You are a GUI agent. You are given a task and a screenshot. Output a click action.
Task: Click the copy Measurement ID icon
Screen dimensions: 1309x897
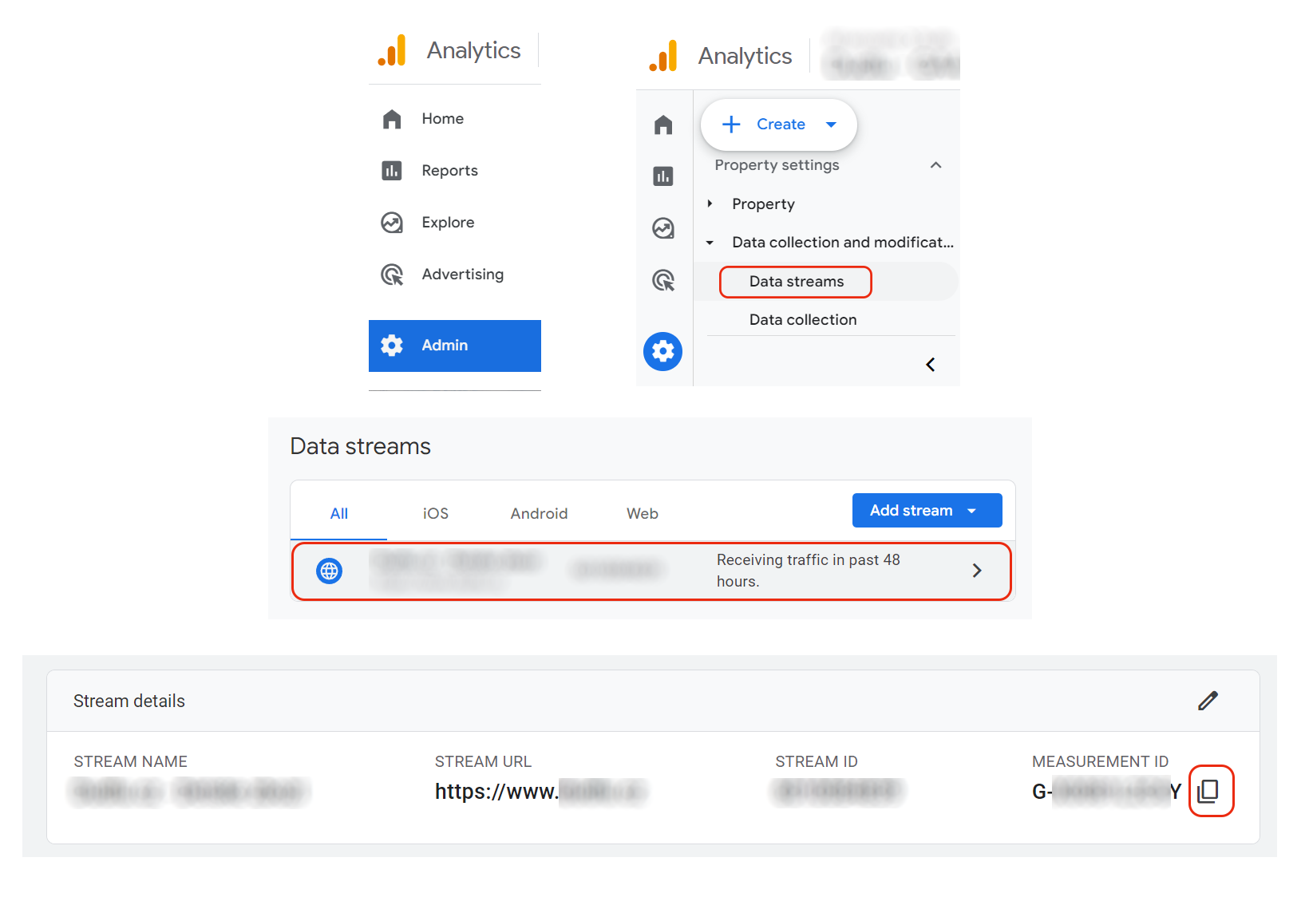(1209, 791)
